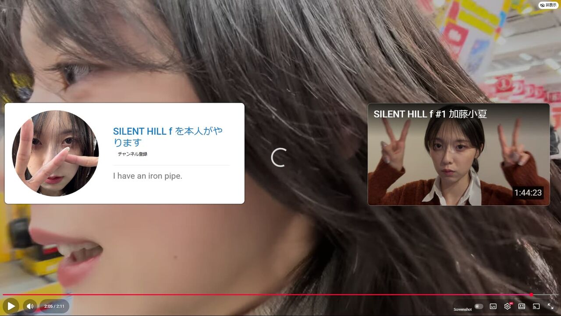Click the 2:05 / 2:11 time display
Screen dimensions: 561x316
pyautogui.click(x=54, y=306)
